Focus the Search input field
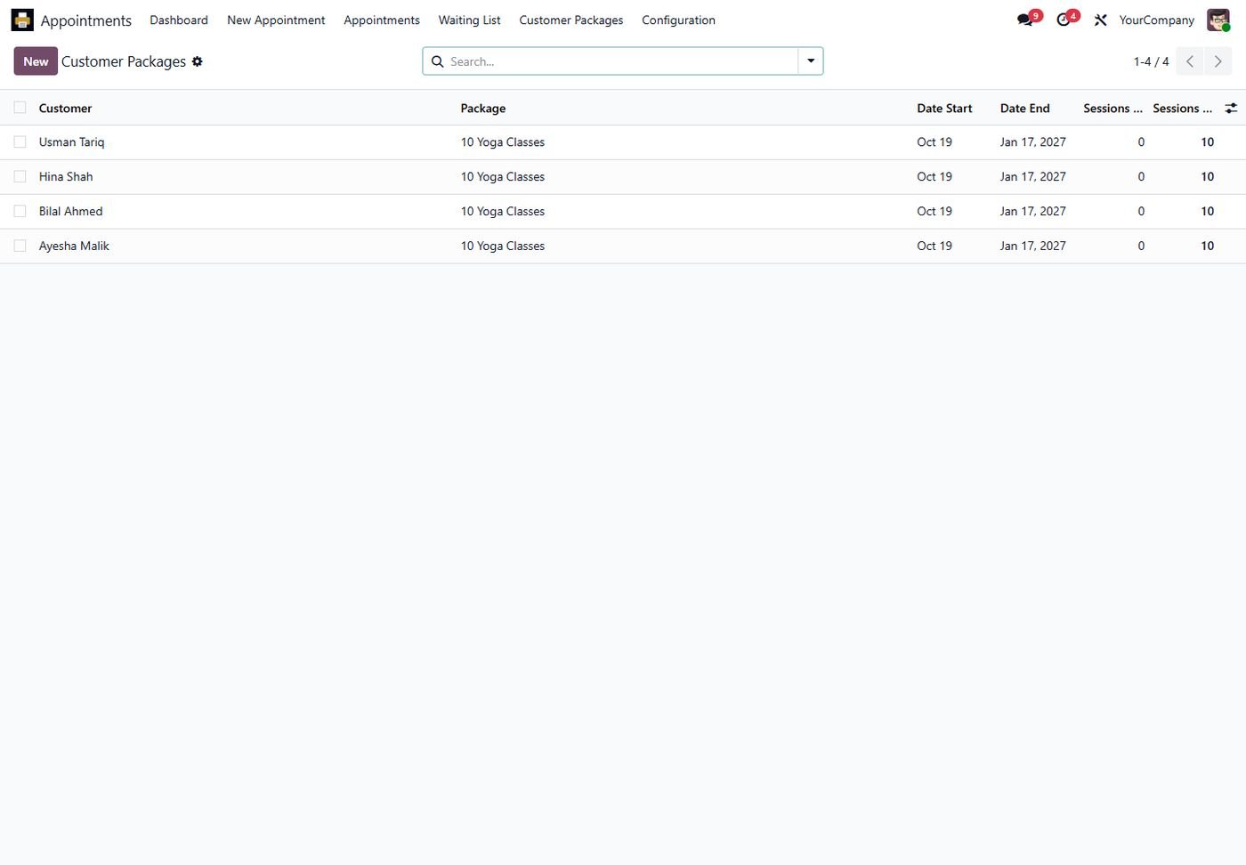This screenshot has height=865, width=1246. [x=621, y=61]
